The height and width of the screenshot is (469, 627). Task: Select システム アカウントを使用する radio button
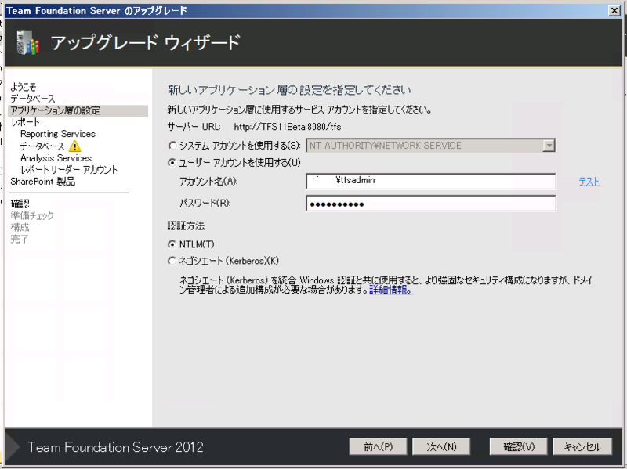172,146
